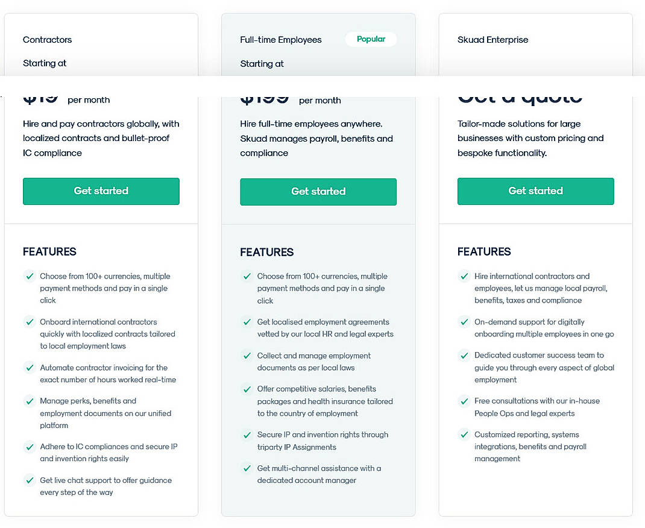Viewport: 645px width, 528px height.
Task: Click 'Get started' under Full-time Employees plan
Action: 318,191
